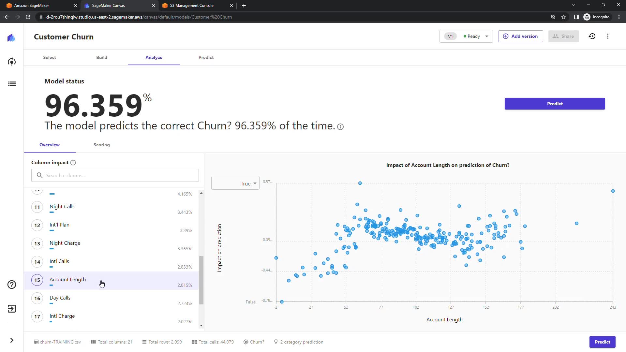This screenshot has height=352, width=626.
Task: Select Day Calls in column impact list
Action: pos(60,298)
